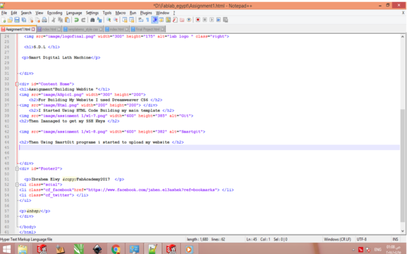Viewport: 407px width, 254px height.
Task: Open the Replace dialog toolbar icon
Action: 99,20
